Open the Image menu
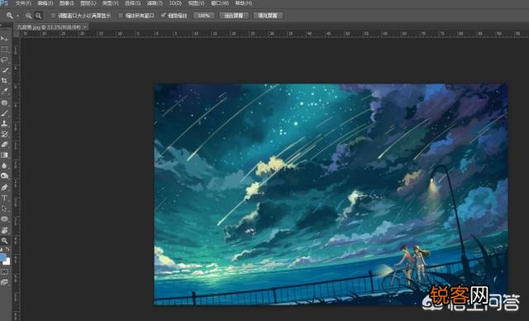 click(x=66, y=3)
